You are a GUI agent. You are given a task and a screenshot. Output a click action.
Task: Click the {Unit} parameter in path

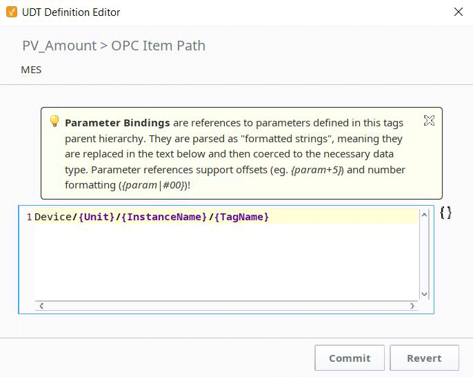pos(97,217)
